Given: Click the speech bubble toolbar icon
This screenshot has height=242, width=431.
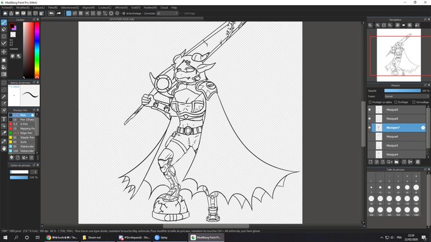Looking at the screenshot, I should (17, 13).
